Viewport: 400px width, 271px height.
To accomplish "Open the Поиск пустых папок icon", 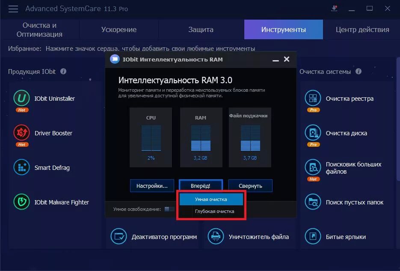I will click(x=313, y=202).
